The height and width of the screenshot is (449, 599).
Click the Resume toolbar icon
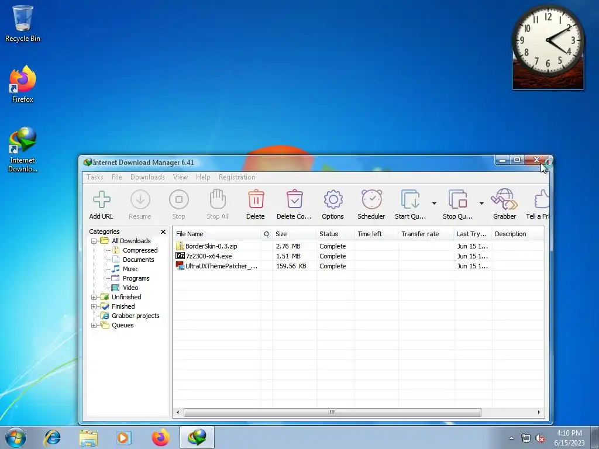(x=140, y=200)
